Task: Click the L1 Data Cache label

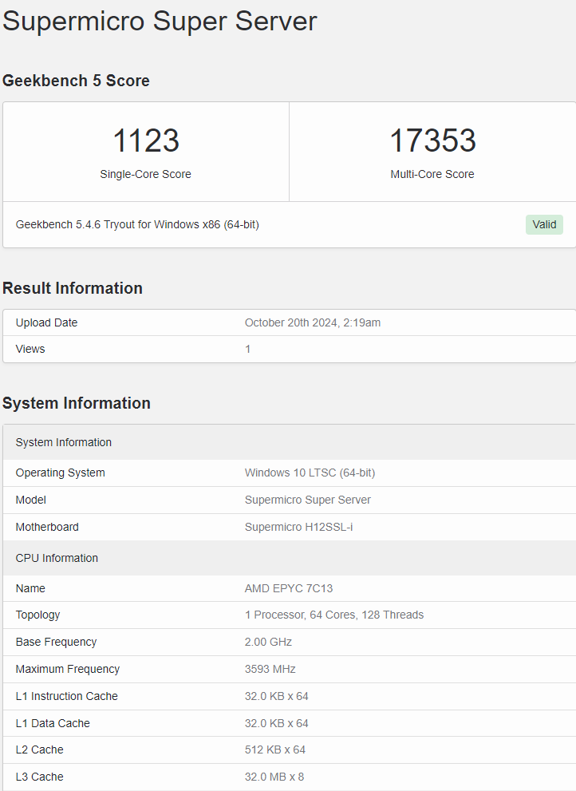Action: (x=53, y=723)
